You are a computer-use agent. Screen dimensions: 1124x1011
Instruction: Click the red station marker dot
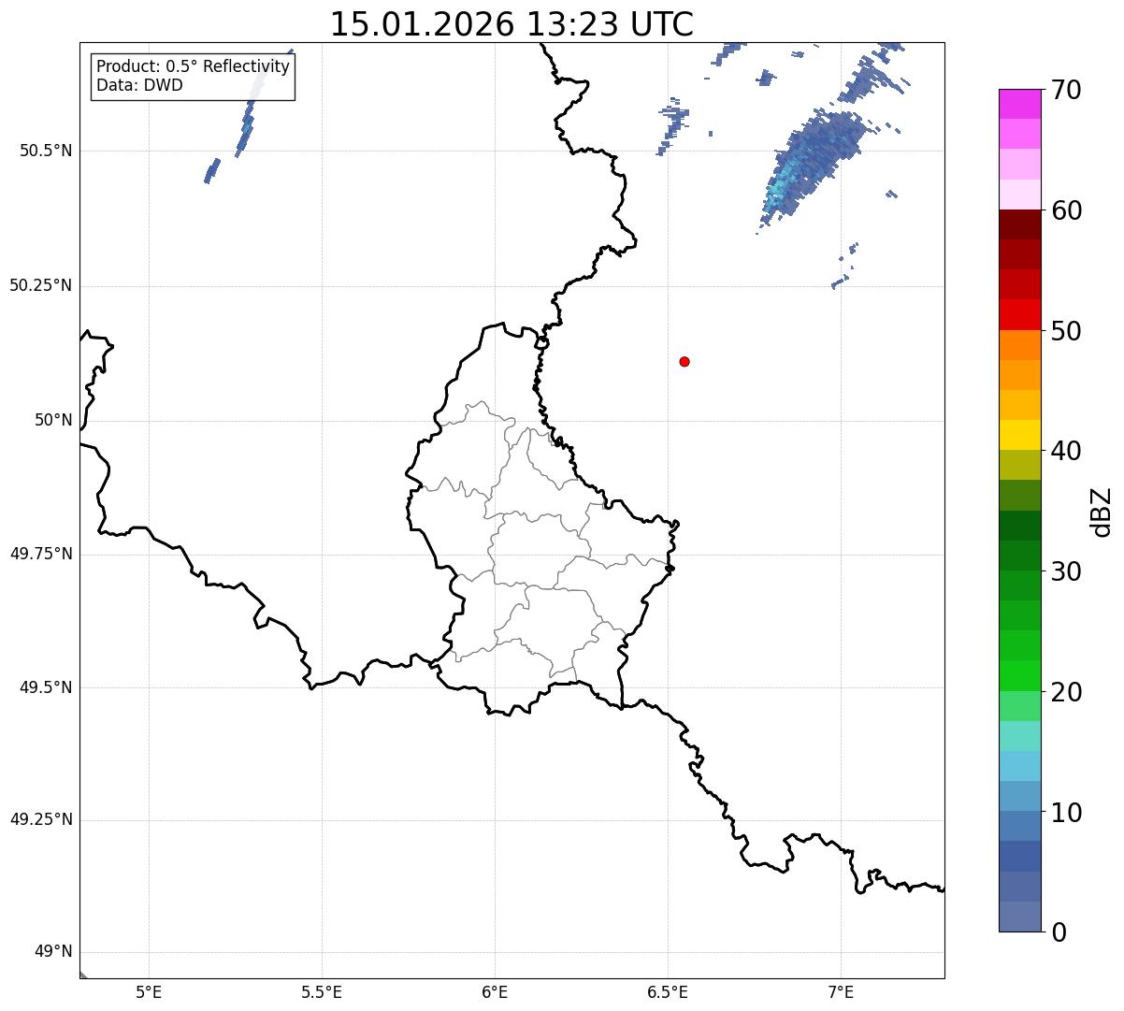click(684, 361)
